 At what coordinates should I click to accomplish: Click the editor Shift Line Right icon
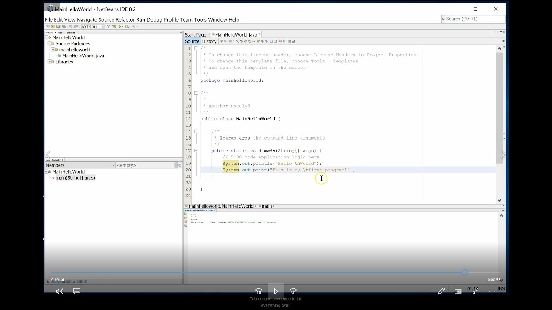point(275,41)
